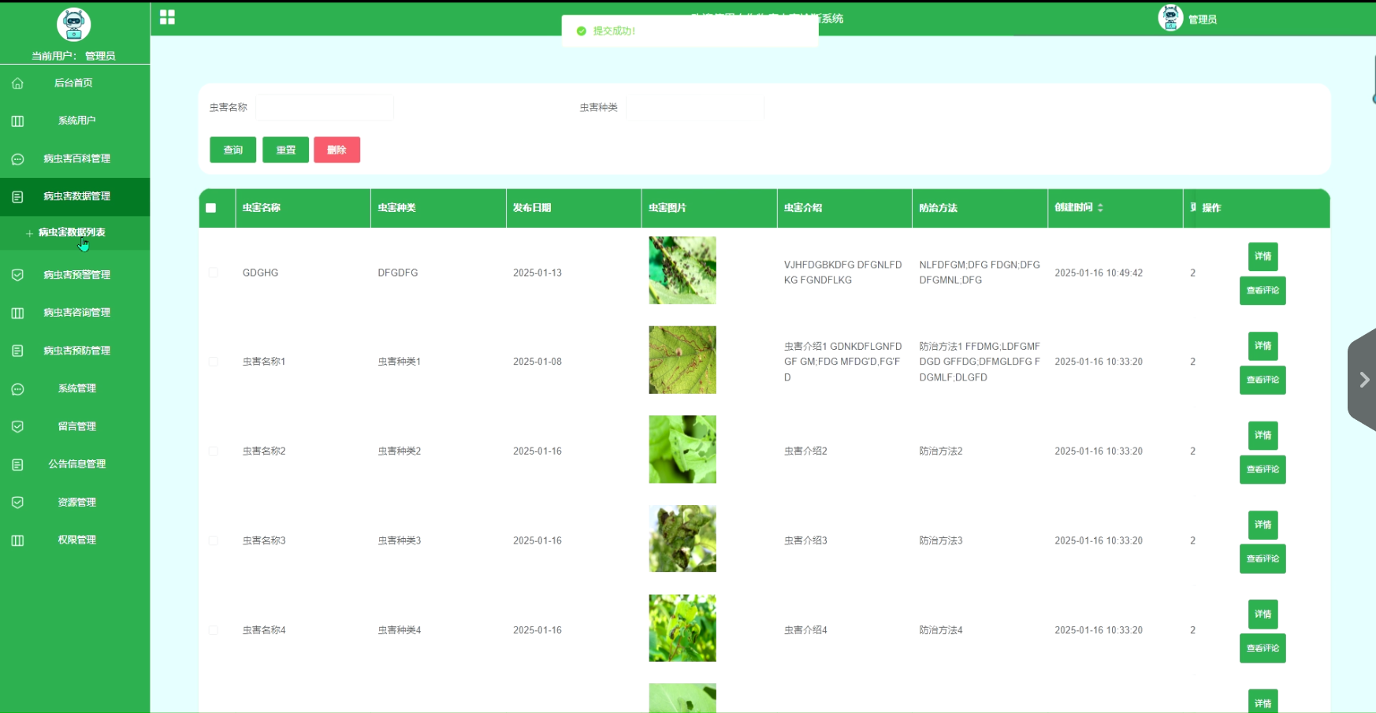Click 详情 button for 虫害名称1 row
The image size is (1376, 713).
click(x=1263, y=346)
